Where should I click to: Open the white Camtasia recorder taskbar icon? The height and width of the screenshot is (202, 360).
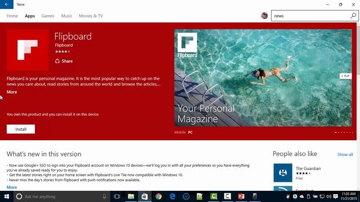pyautogui.click(x=227, y=196)
